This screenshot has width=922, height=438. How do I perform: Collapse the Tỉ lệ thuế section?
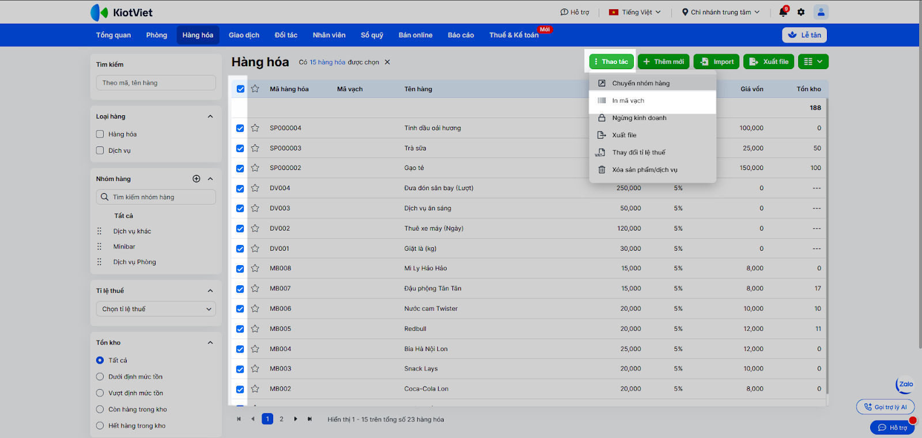[x=210, y=290]
